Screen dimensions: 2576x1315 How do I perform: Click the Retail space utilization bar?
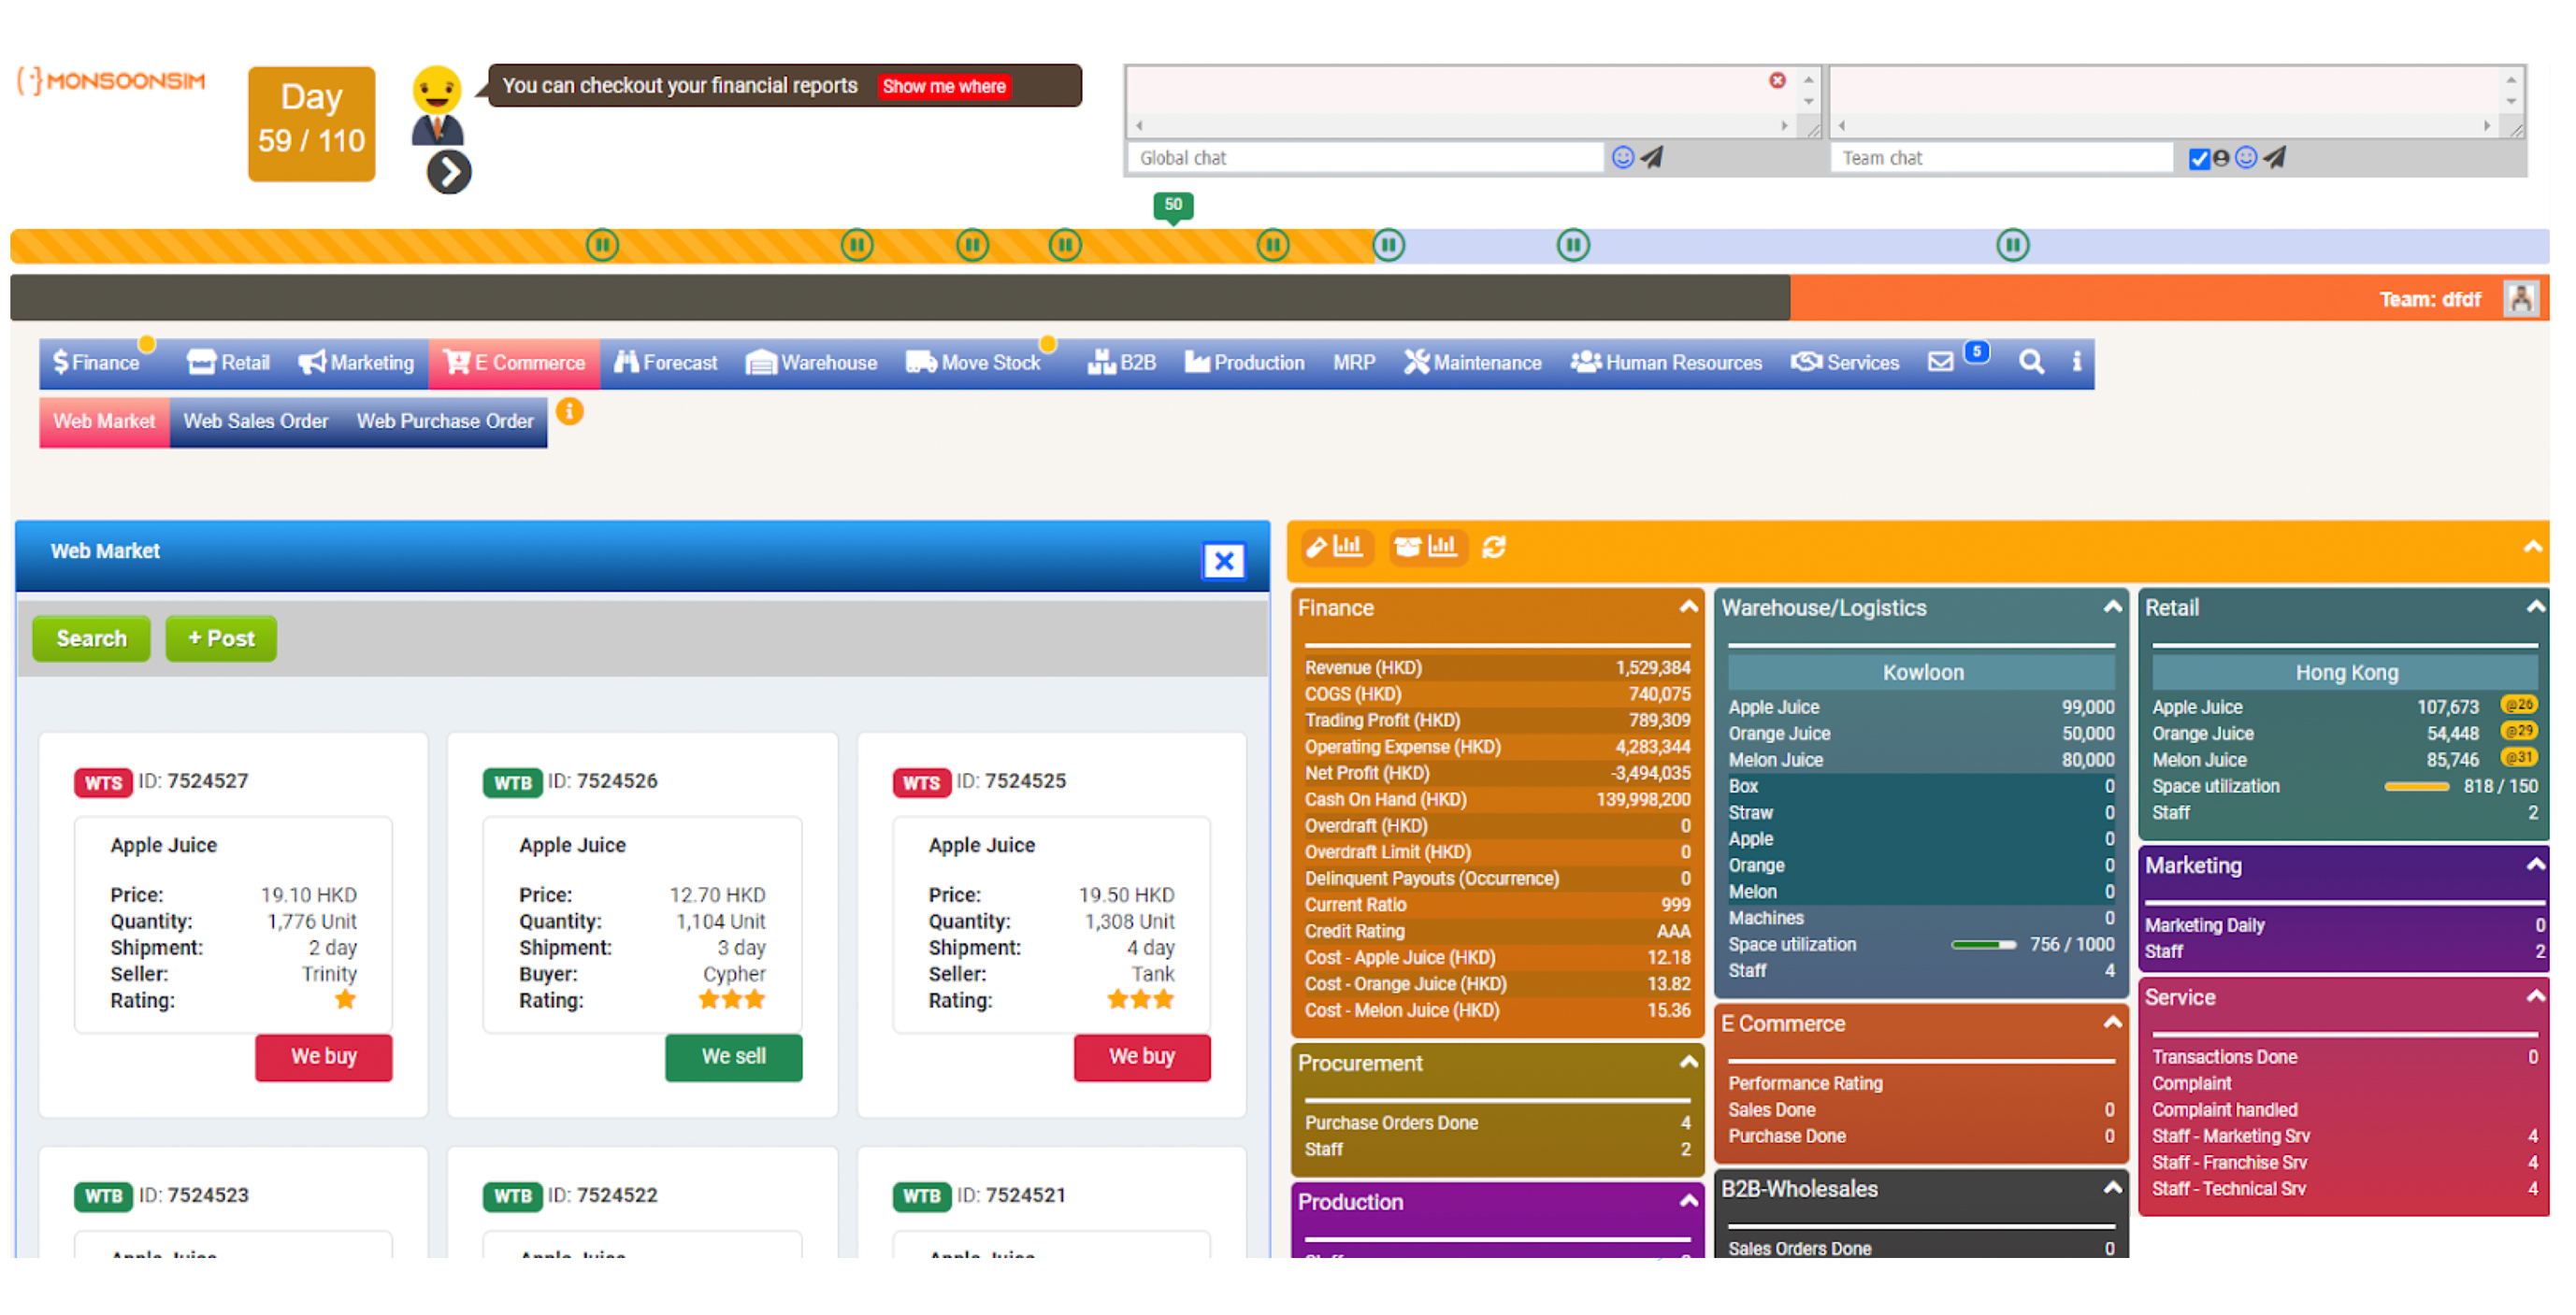coord(2416,786)
